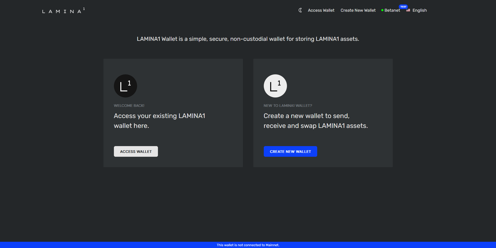Open Create New Wallet from the top navigation
The image size is (496, 248).
coord(358,10)
